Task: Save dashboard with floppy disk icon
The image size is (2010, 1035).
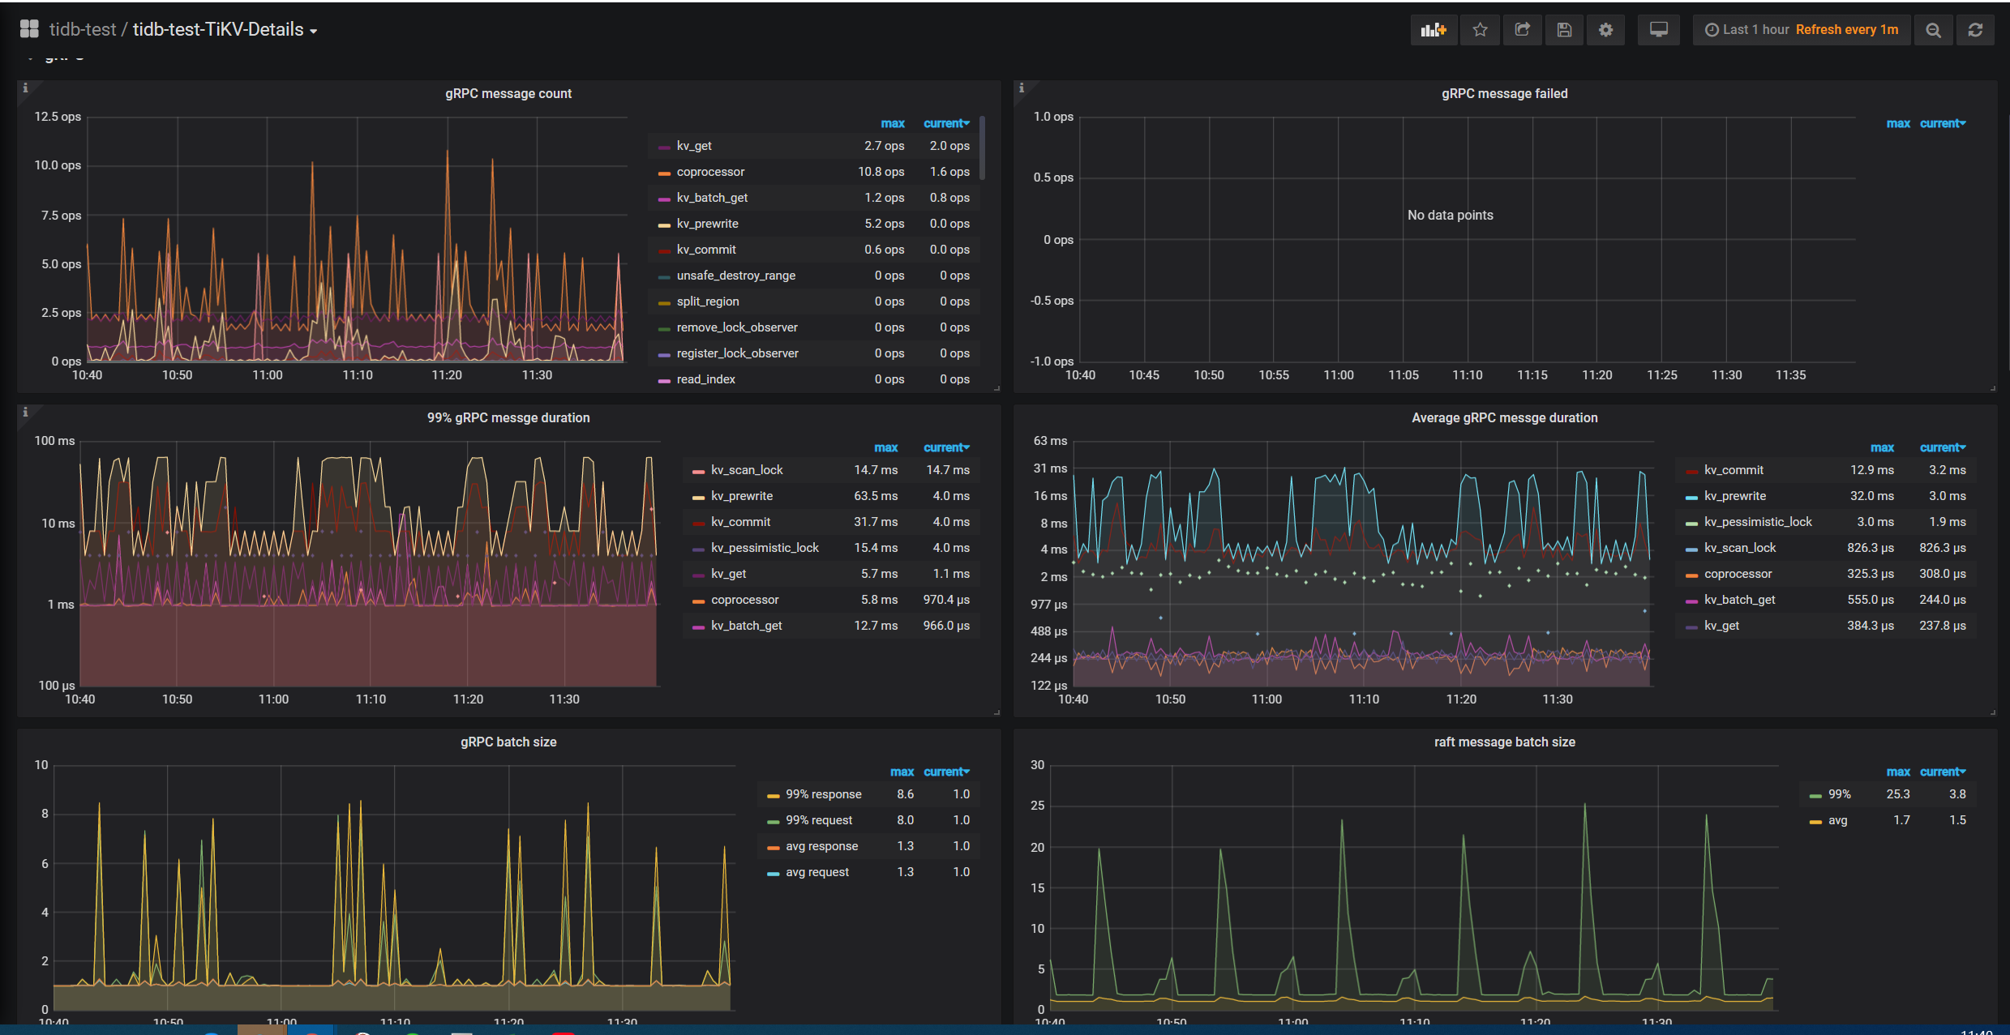Action: [1564, 30]
